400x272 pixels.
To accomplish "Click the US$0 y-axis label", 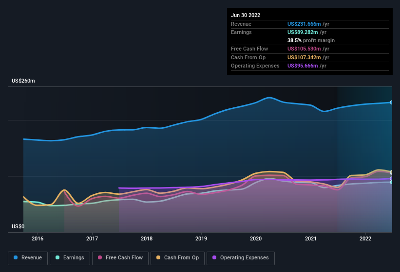I will (x=18, y=226).
